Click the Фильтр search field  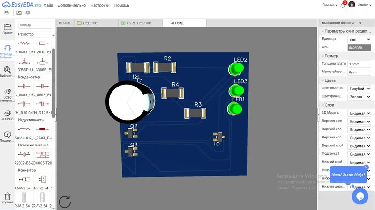pyautogui.click(x=35, y=25)
